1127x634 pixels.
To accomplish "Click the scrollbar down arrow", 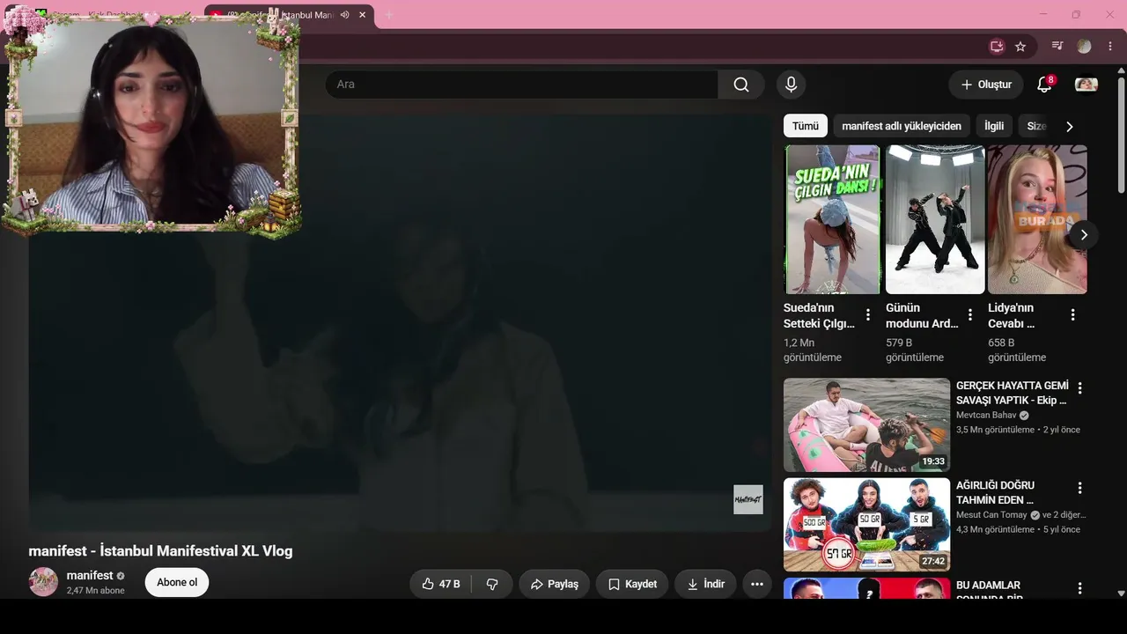I will pyautogui.click(x=1121, y=593).
